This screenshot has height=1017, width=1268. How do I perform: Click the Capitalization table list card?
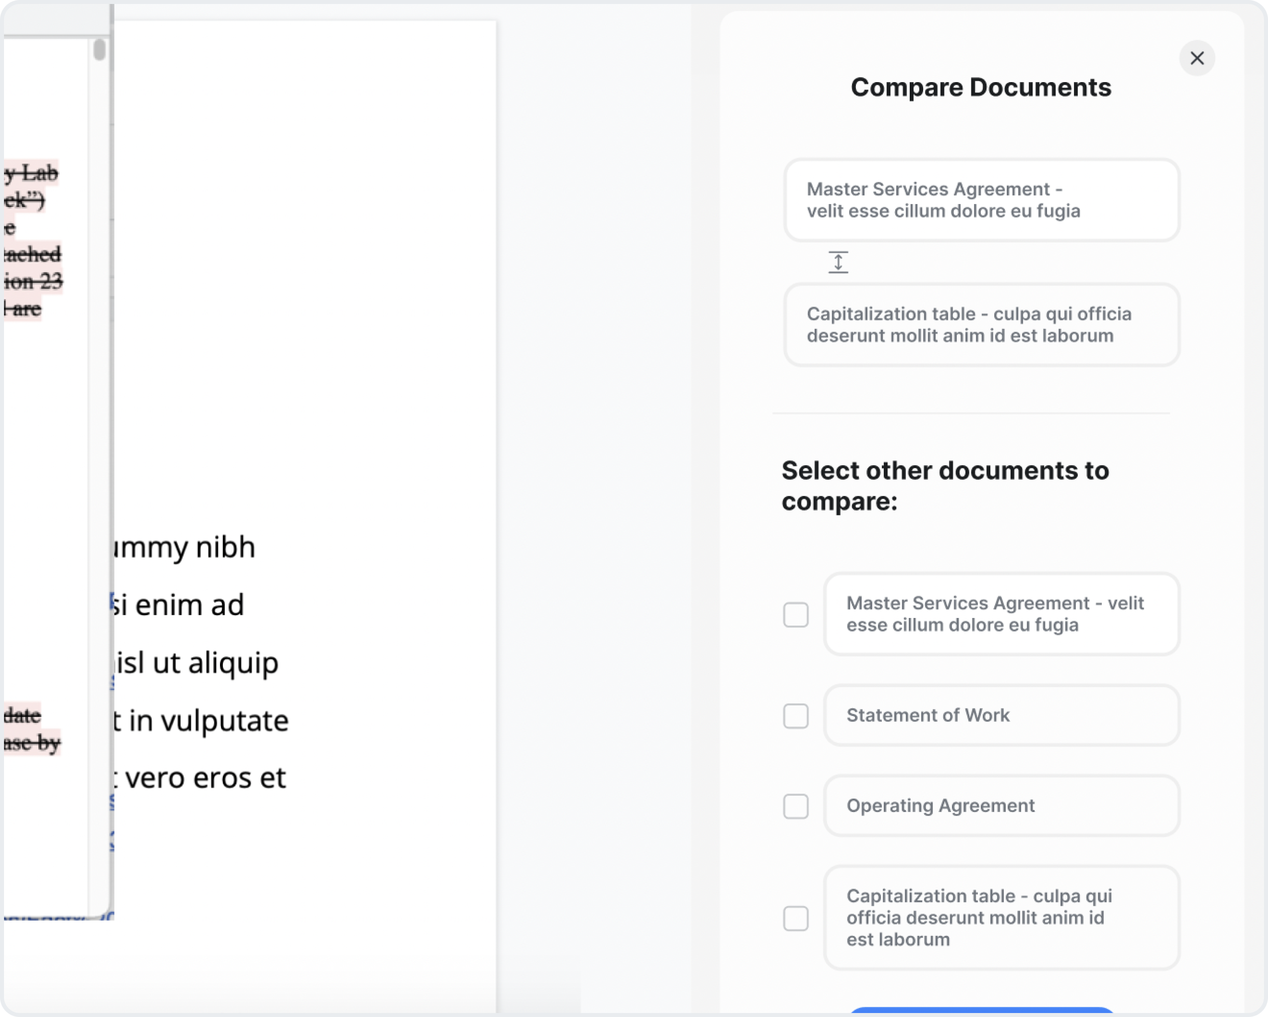(1001, 917)
